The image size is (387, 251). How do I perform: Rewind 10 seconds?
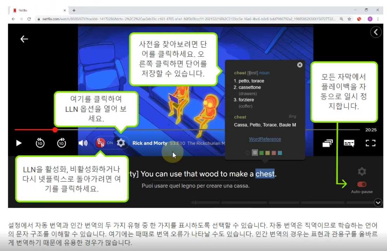coord(40,143)
